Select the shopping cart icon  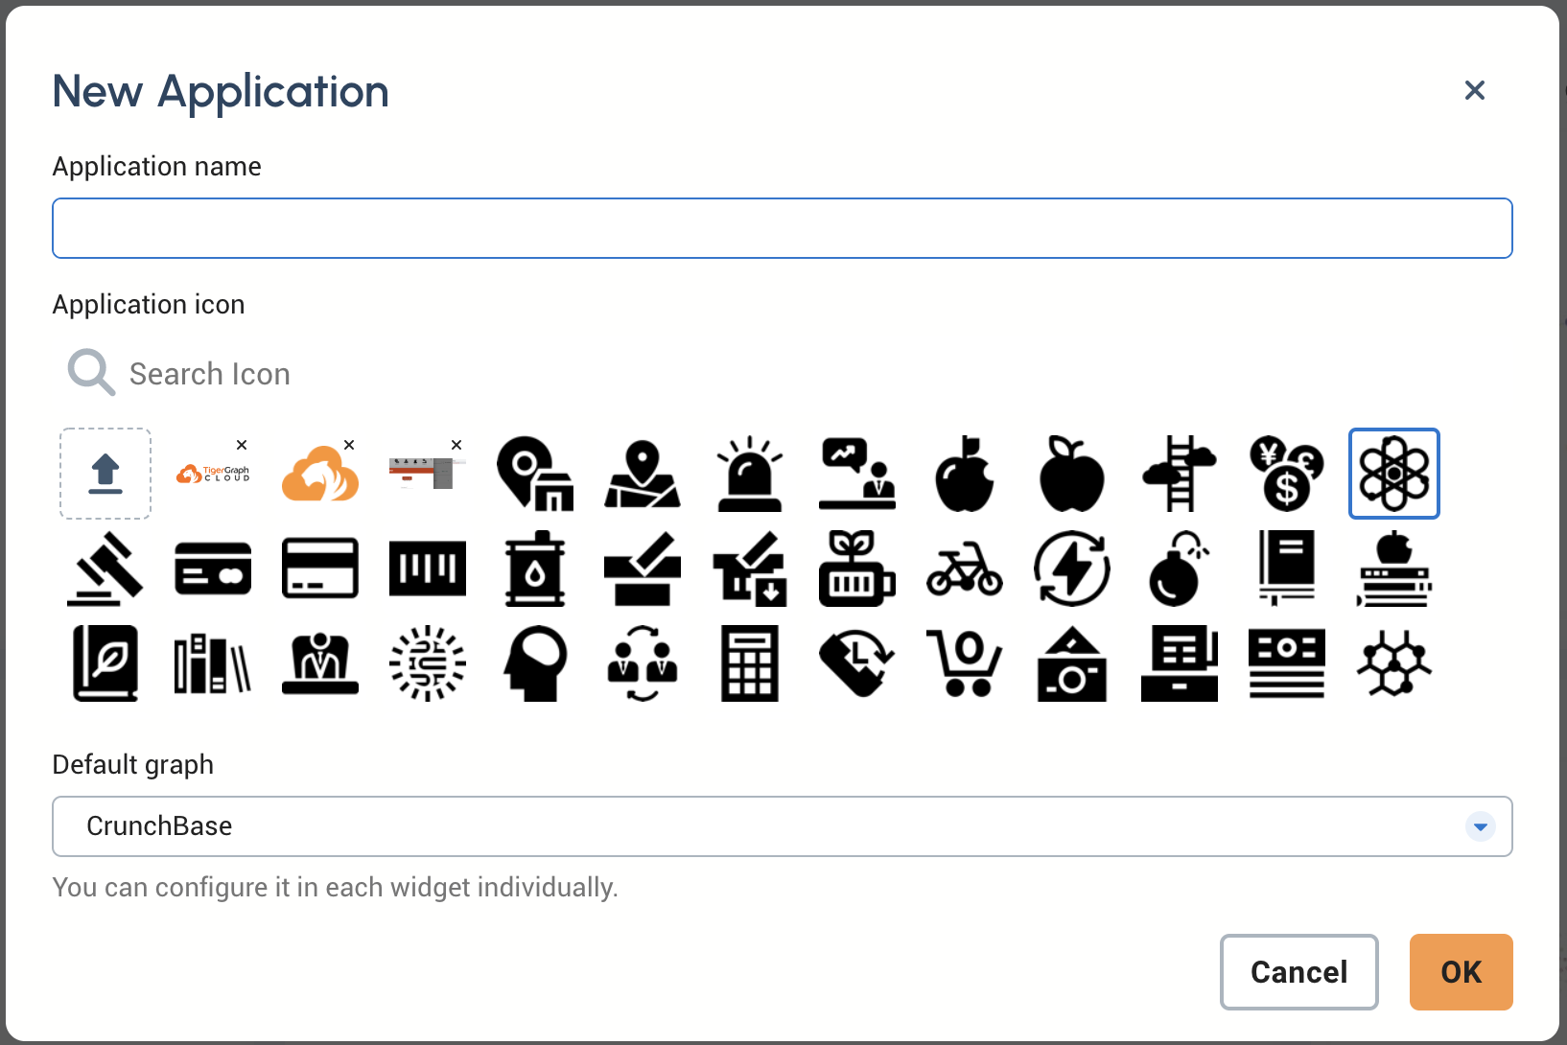tap(964, 662)
